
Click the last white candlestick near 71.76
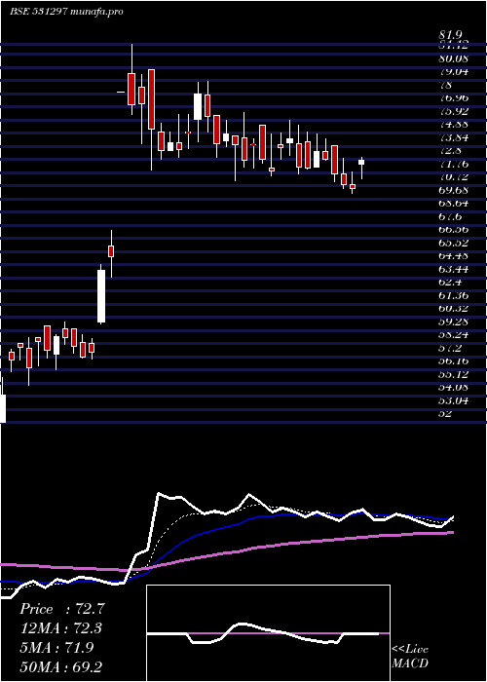361,163
